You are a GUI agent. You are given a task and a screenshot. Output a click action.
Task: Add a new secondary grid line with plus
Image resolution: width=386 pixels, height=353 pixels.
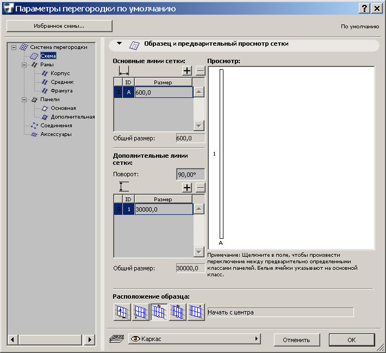coord(187,188)
